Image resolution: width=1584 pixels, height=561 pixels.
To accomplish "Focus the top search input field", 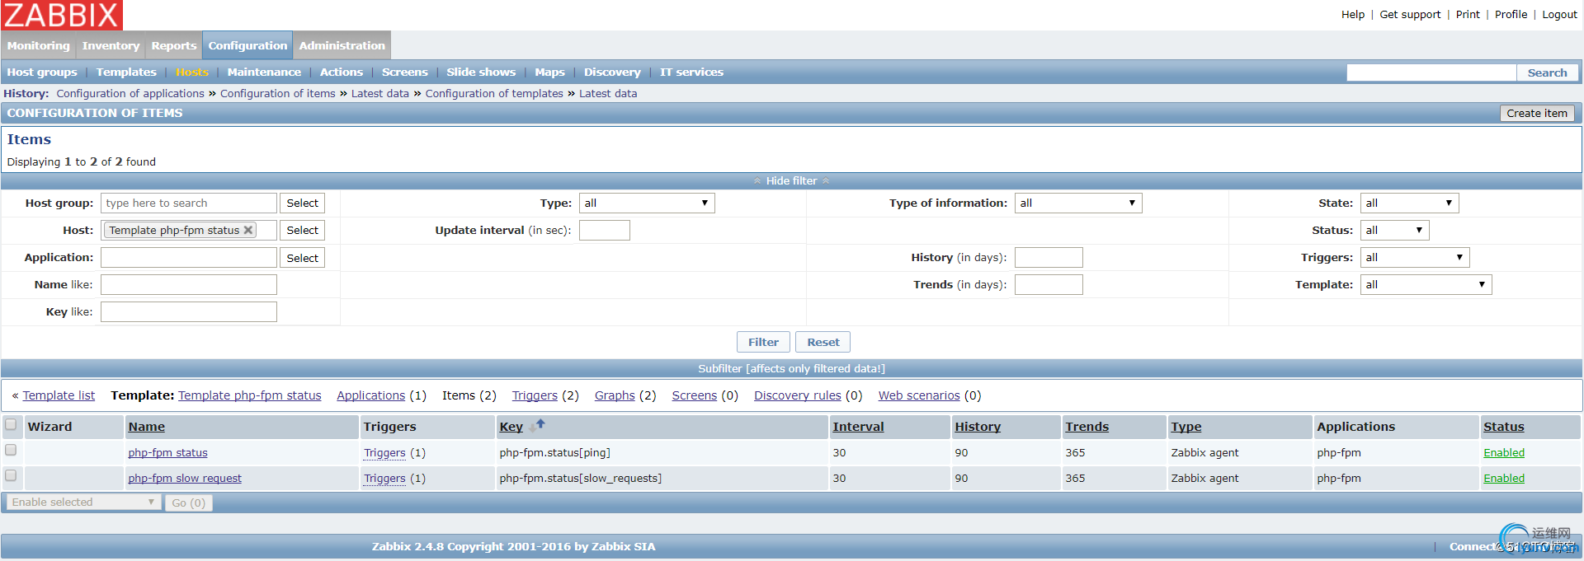I will pos(1431,72).
